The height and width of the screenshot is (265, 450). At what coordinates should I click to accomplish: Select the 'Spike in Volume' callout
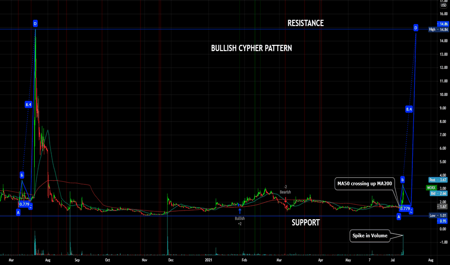coord(370,236)
